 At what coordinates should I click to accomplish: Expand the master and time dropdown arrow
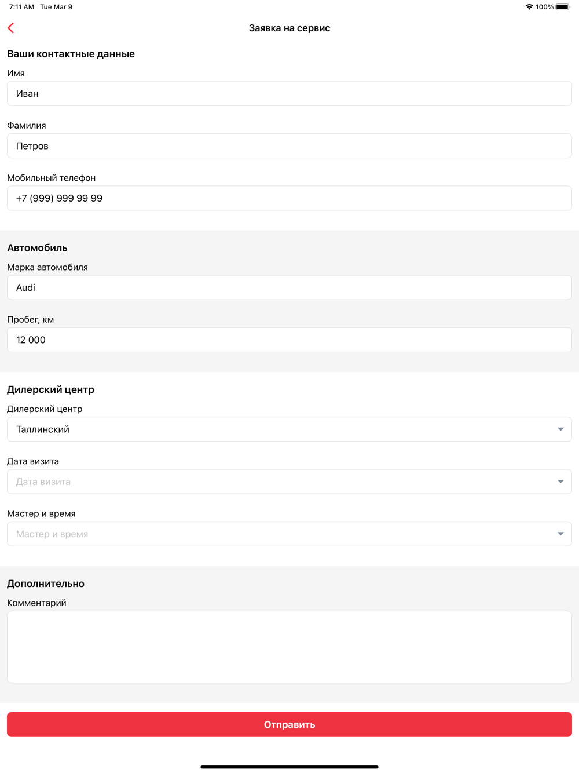560,534
